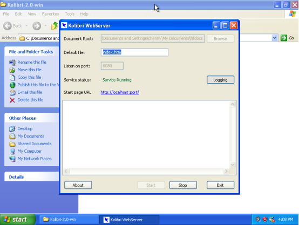Click the Up folder icon in Explorer toolbar
Viewport: 299px width, 225px height.
(x=55, y=26)
